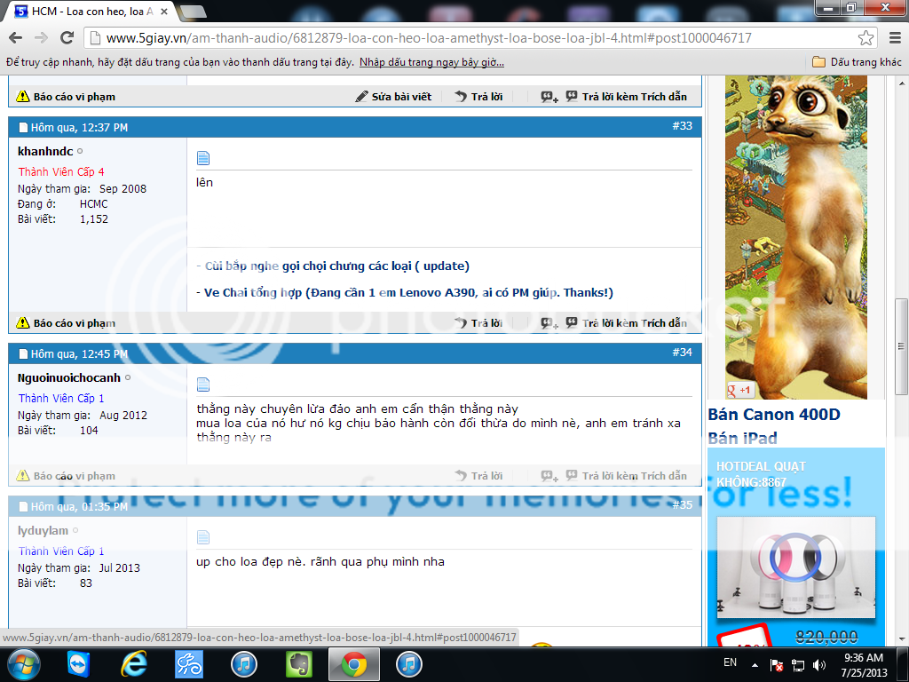Follow the "Nhập dấu trang ngay bây giờ" link
The width and height of the screenshot is (909, 682).
[x=429, y=62]
